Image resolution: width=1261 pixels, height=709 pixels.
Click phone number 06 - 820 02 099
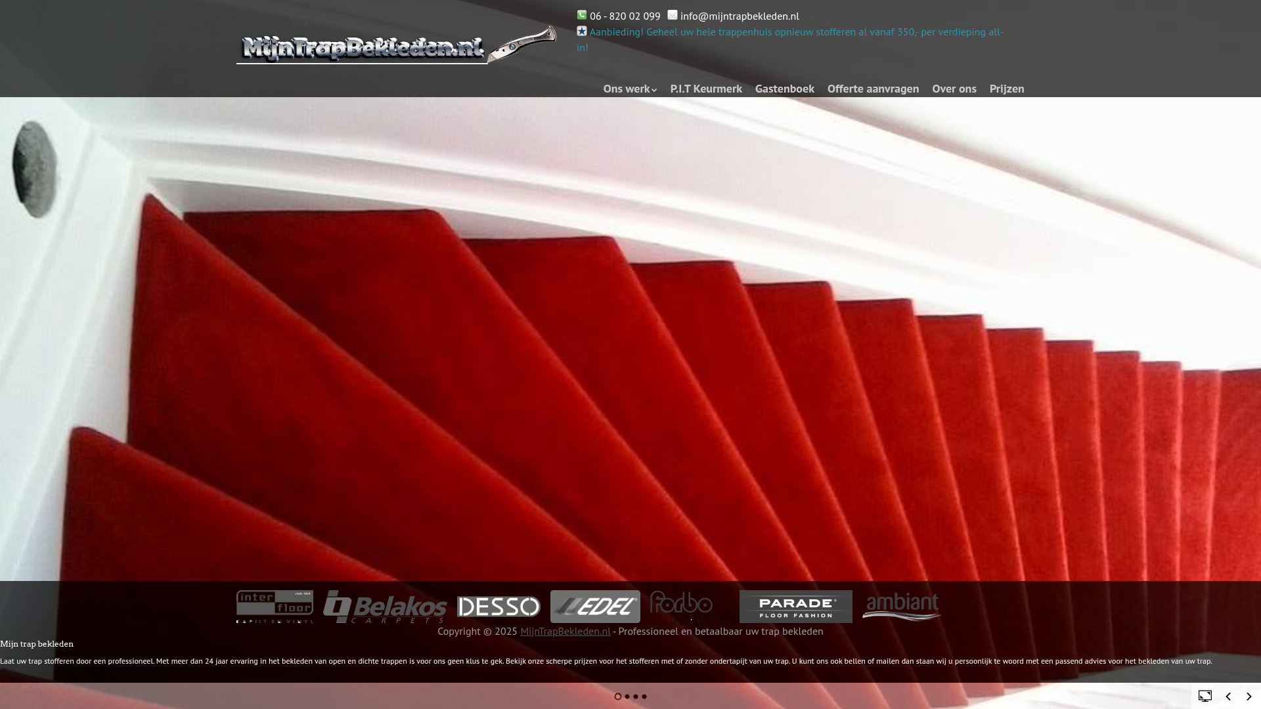pyautogui.click(x=625, y=16)
